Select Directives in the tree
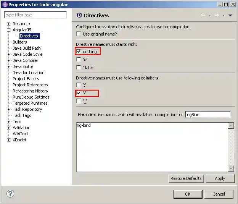This screenshot has width=238, height=204. 30,36
